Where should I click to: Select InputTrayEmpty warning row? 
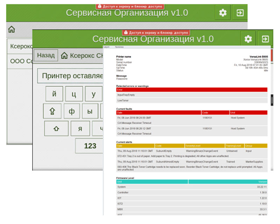[192, 95]
